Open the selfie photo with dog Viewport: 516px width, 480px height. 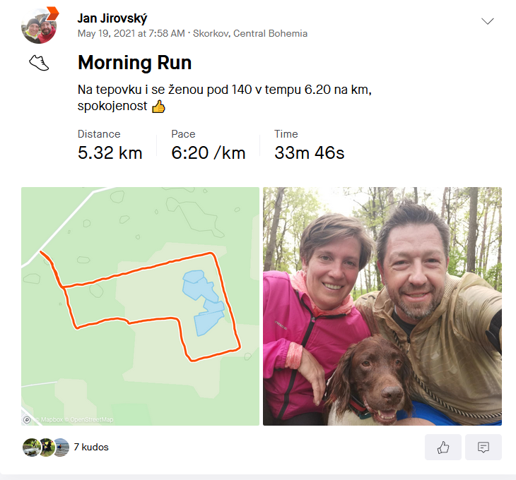click(382, 306)
